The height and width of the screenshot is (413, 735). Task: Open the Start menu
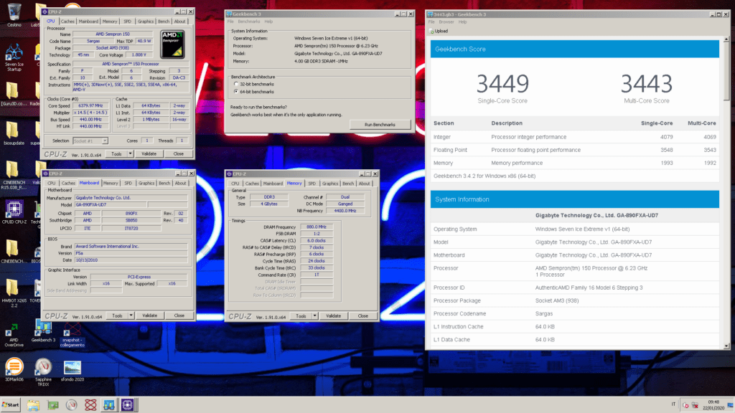(x=11, y=405)
